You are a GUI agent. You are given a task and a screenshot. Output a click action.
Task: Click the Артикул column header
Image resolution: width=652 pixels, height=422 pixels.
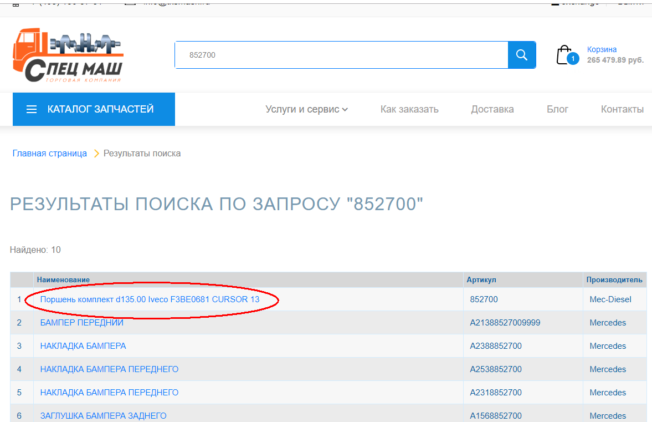481,280
